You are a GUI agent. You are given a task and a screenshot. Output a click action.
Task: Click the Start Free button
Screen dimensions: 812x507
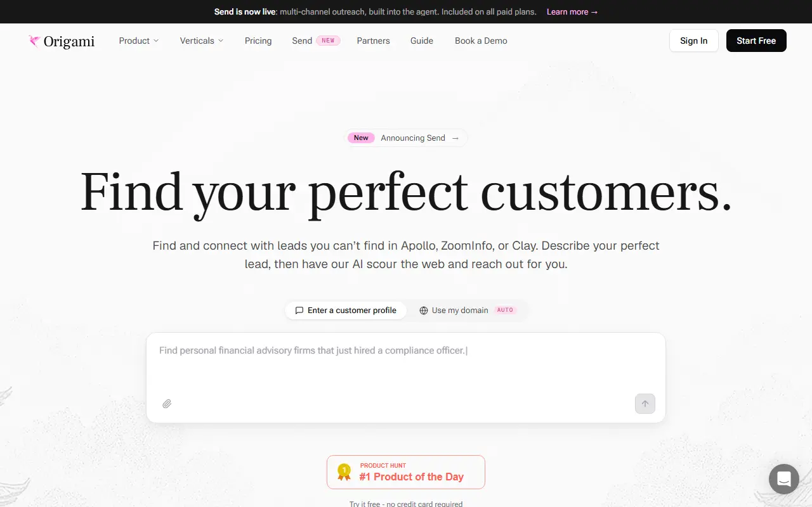(756, 41)
